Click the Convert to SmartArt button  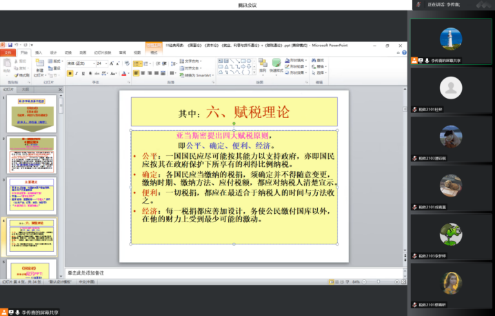199,75
